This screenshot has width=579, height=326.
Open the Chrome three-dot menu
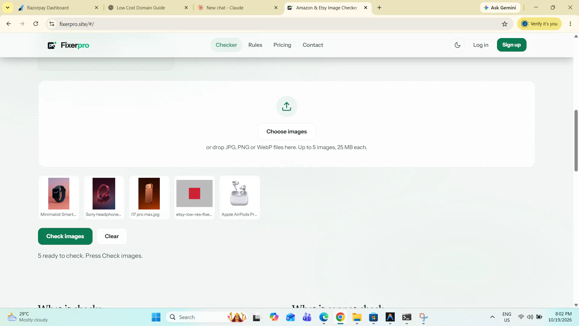(570, 24)
